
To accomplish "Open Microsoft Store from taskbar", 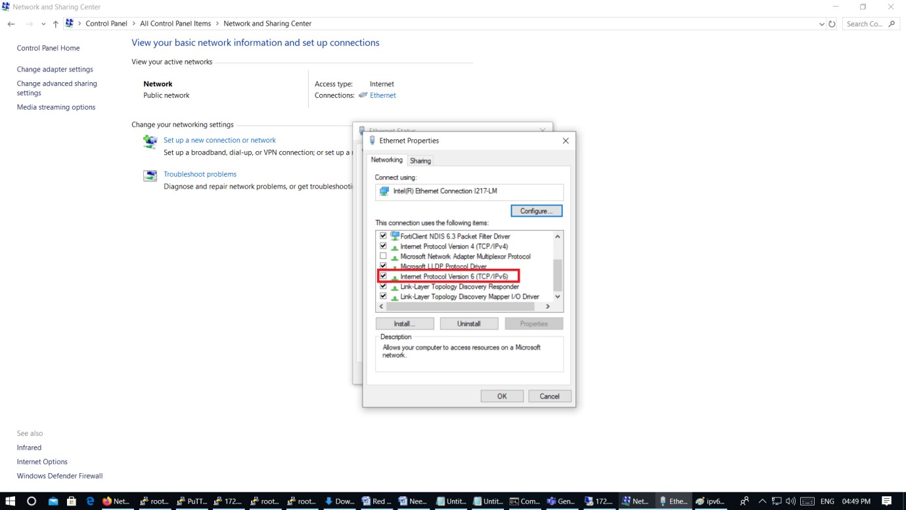I will coord(71,501).
